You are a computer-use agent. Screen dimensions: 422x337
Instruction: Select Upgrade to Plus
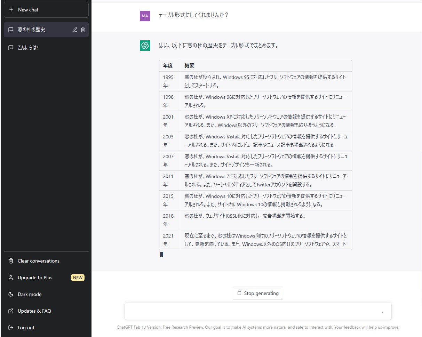point(35,278)
